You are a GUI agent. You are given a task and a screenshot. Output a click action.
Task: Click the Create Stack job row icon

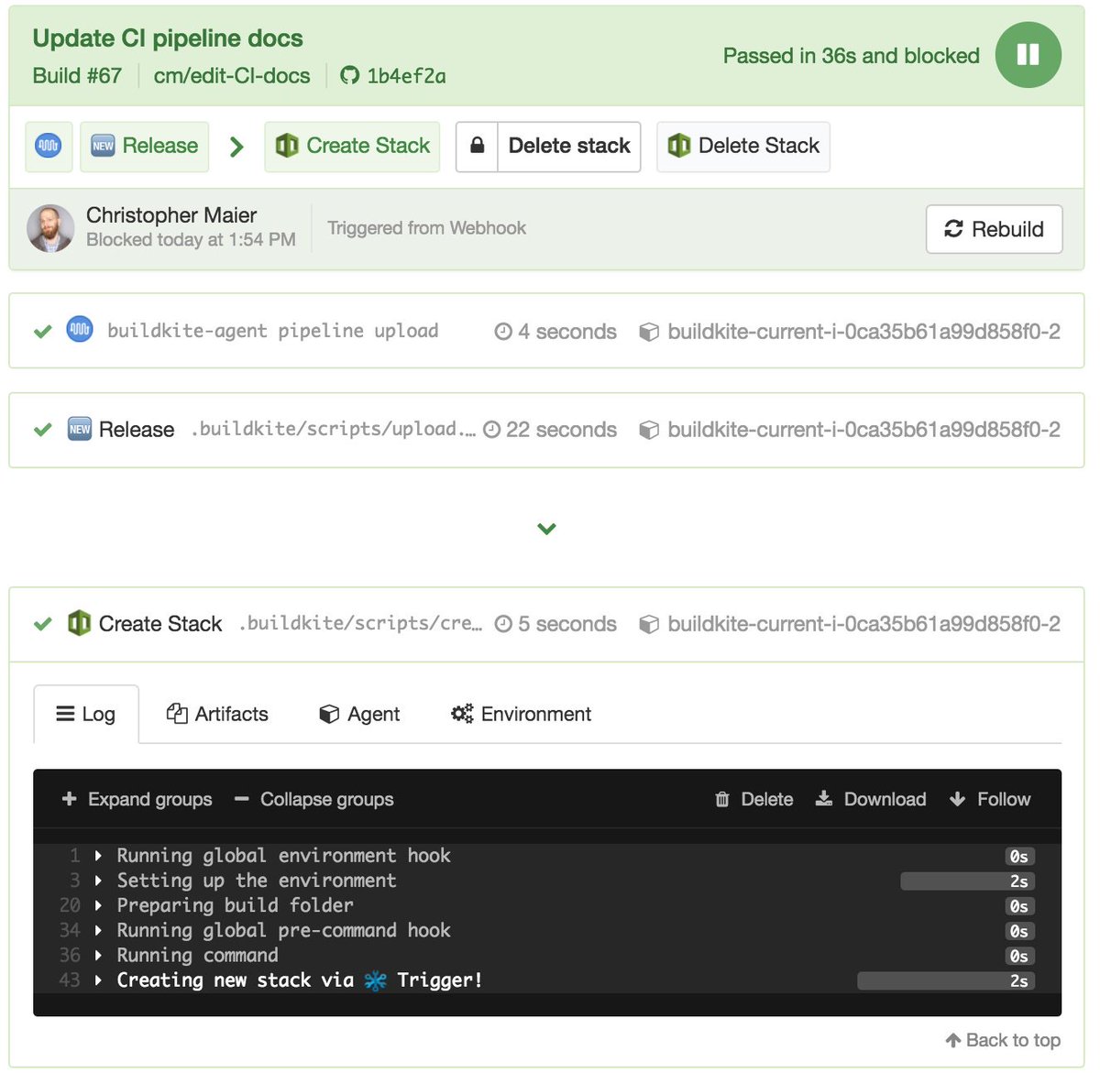click(80, 623)
